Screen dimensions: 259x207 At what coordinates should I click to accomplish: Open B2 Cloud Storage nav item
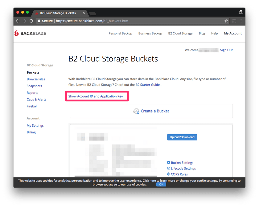point(180,33)
